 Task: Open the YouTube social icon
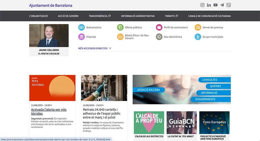coord(215,5)
